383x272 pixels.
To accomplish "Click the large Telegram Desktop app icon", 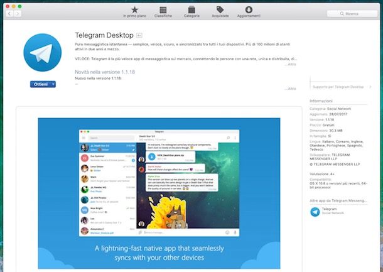I will 43,53.
